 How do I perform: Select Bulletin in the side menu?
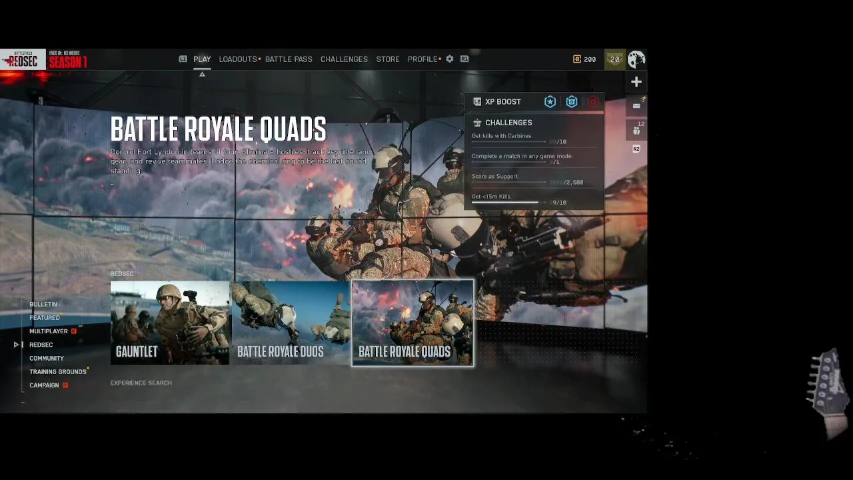(x=43, y=304)
